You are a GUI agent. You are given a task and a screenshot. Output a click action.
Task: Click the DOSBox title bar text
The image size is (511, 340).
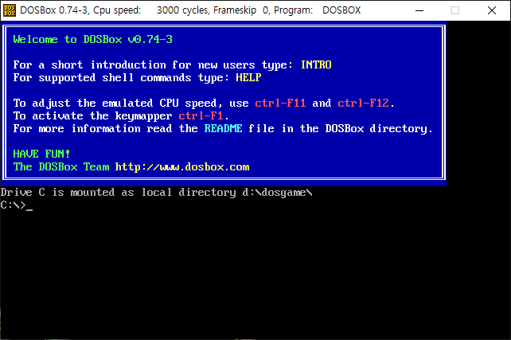190,10
